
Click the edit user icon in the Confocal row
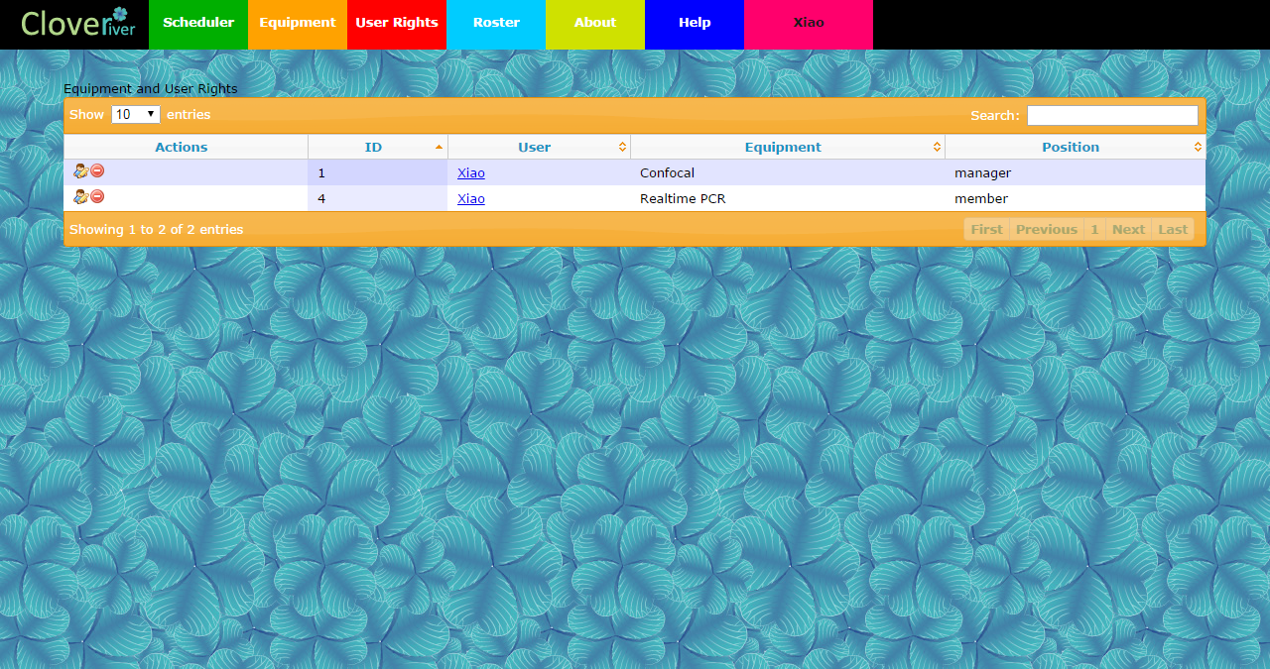pos(80,170)
